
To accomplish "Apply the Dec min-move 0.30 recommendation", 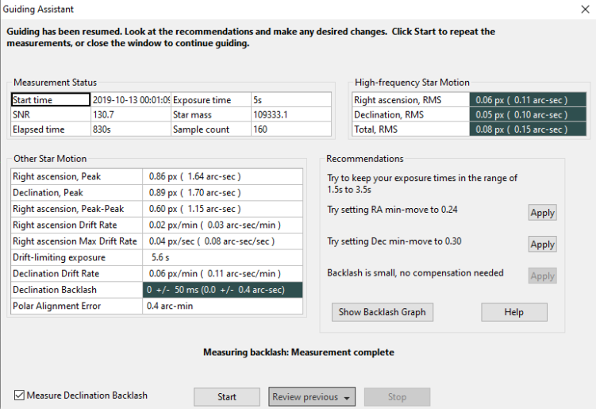I will [542, 245].
